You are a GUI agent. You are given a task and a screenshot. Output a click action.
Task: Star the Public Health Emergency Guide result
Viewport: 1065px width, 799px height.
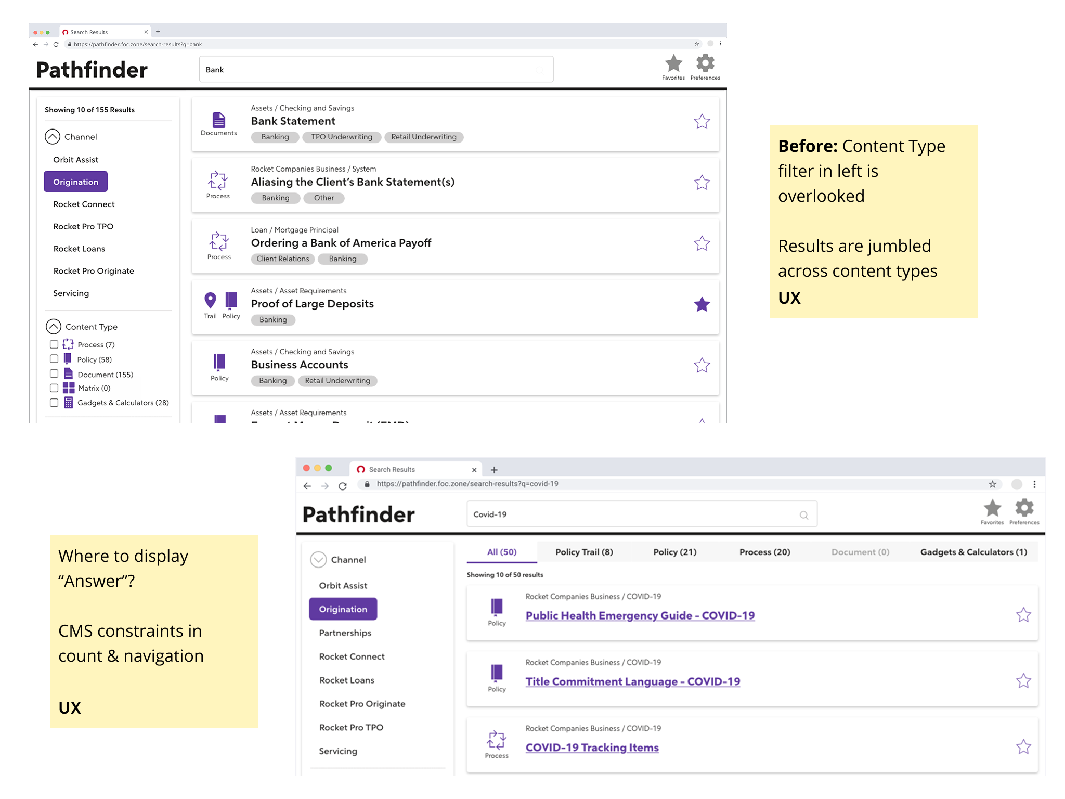pyautogui.click(x=1023, y=615)
